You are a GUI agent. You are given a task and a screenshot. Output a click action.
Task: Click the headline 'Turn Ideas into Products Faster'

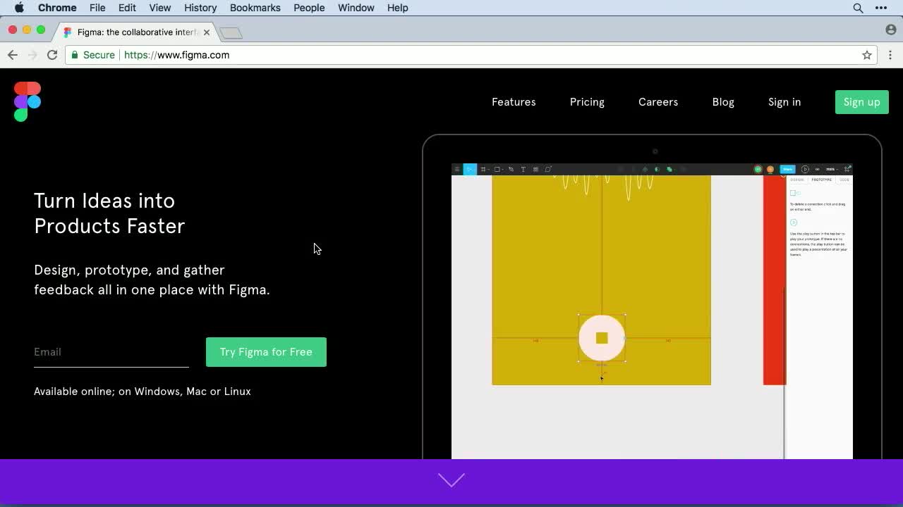pos(109,213)
